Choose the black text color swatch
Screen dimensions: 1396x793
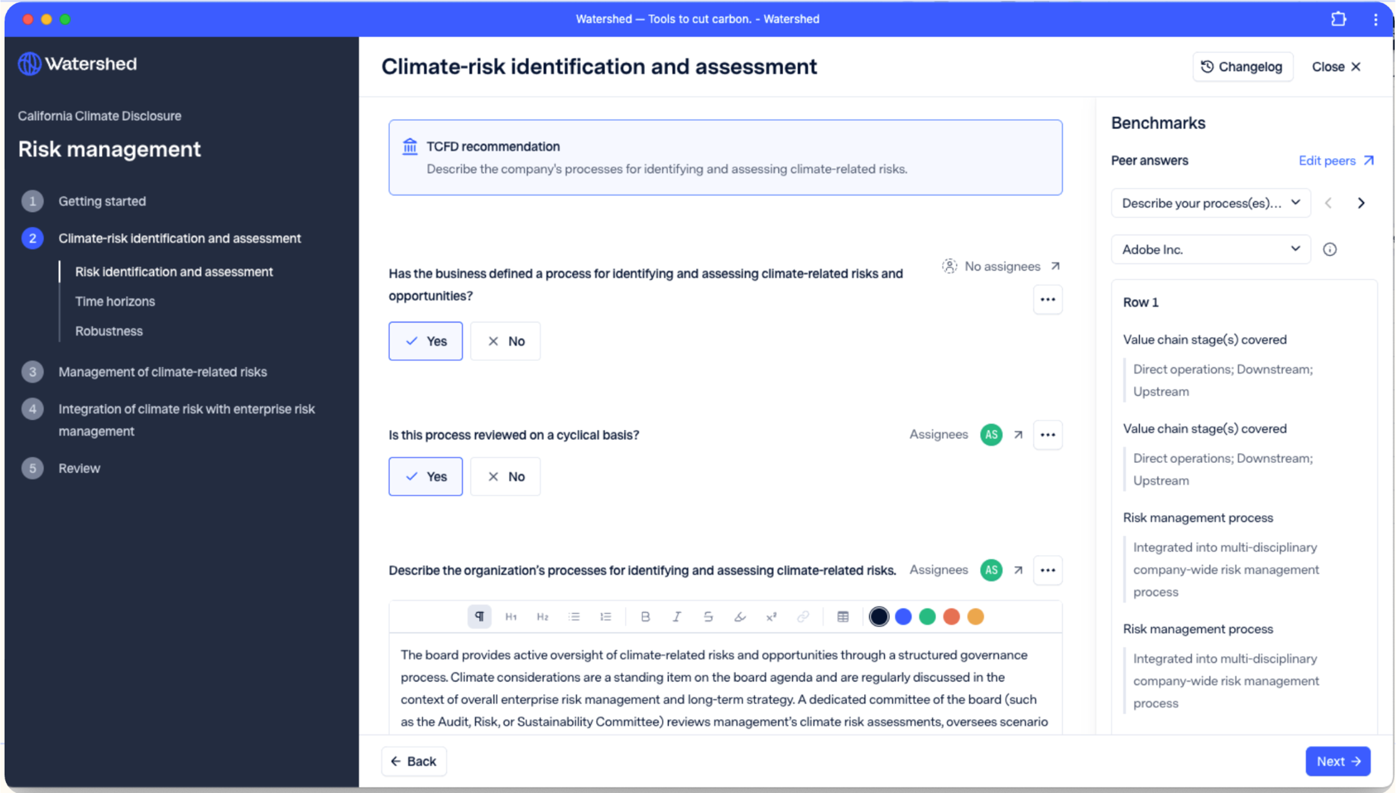coord(879,616)
